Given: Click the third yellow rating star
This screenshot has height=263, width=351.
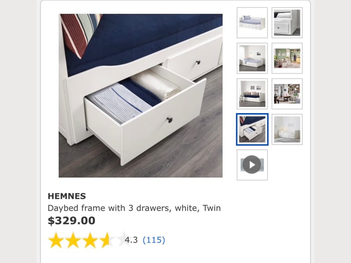Looking at the screenshot, I should (x=90, y=240).
